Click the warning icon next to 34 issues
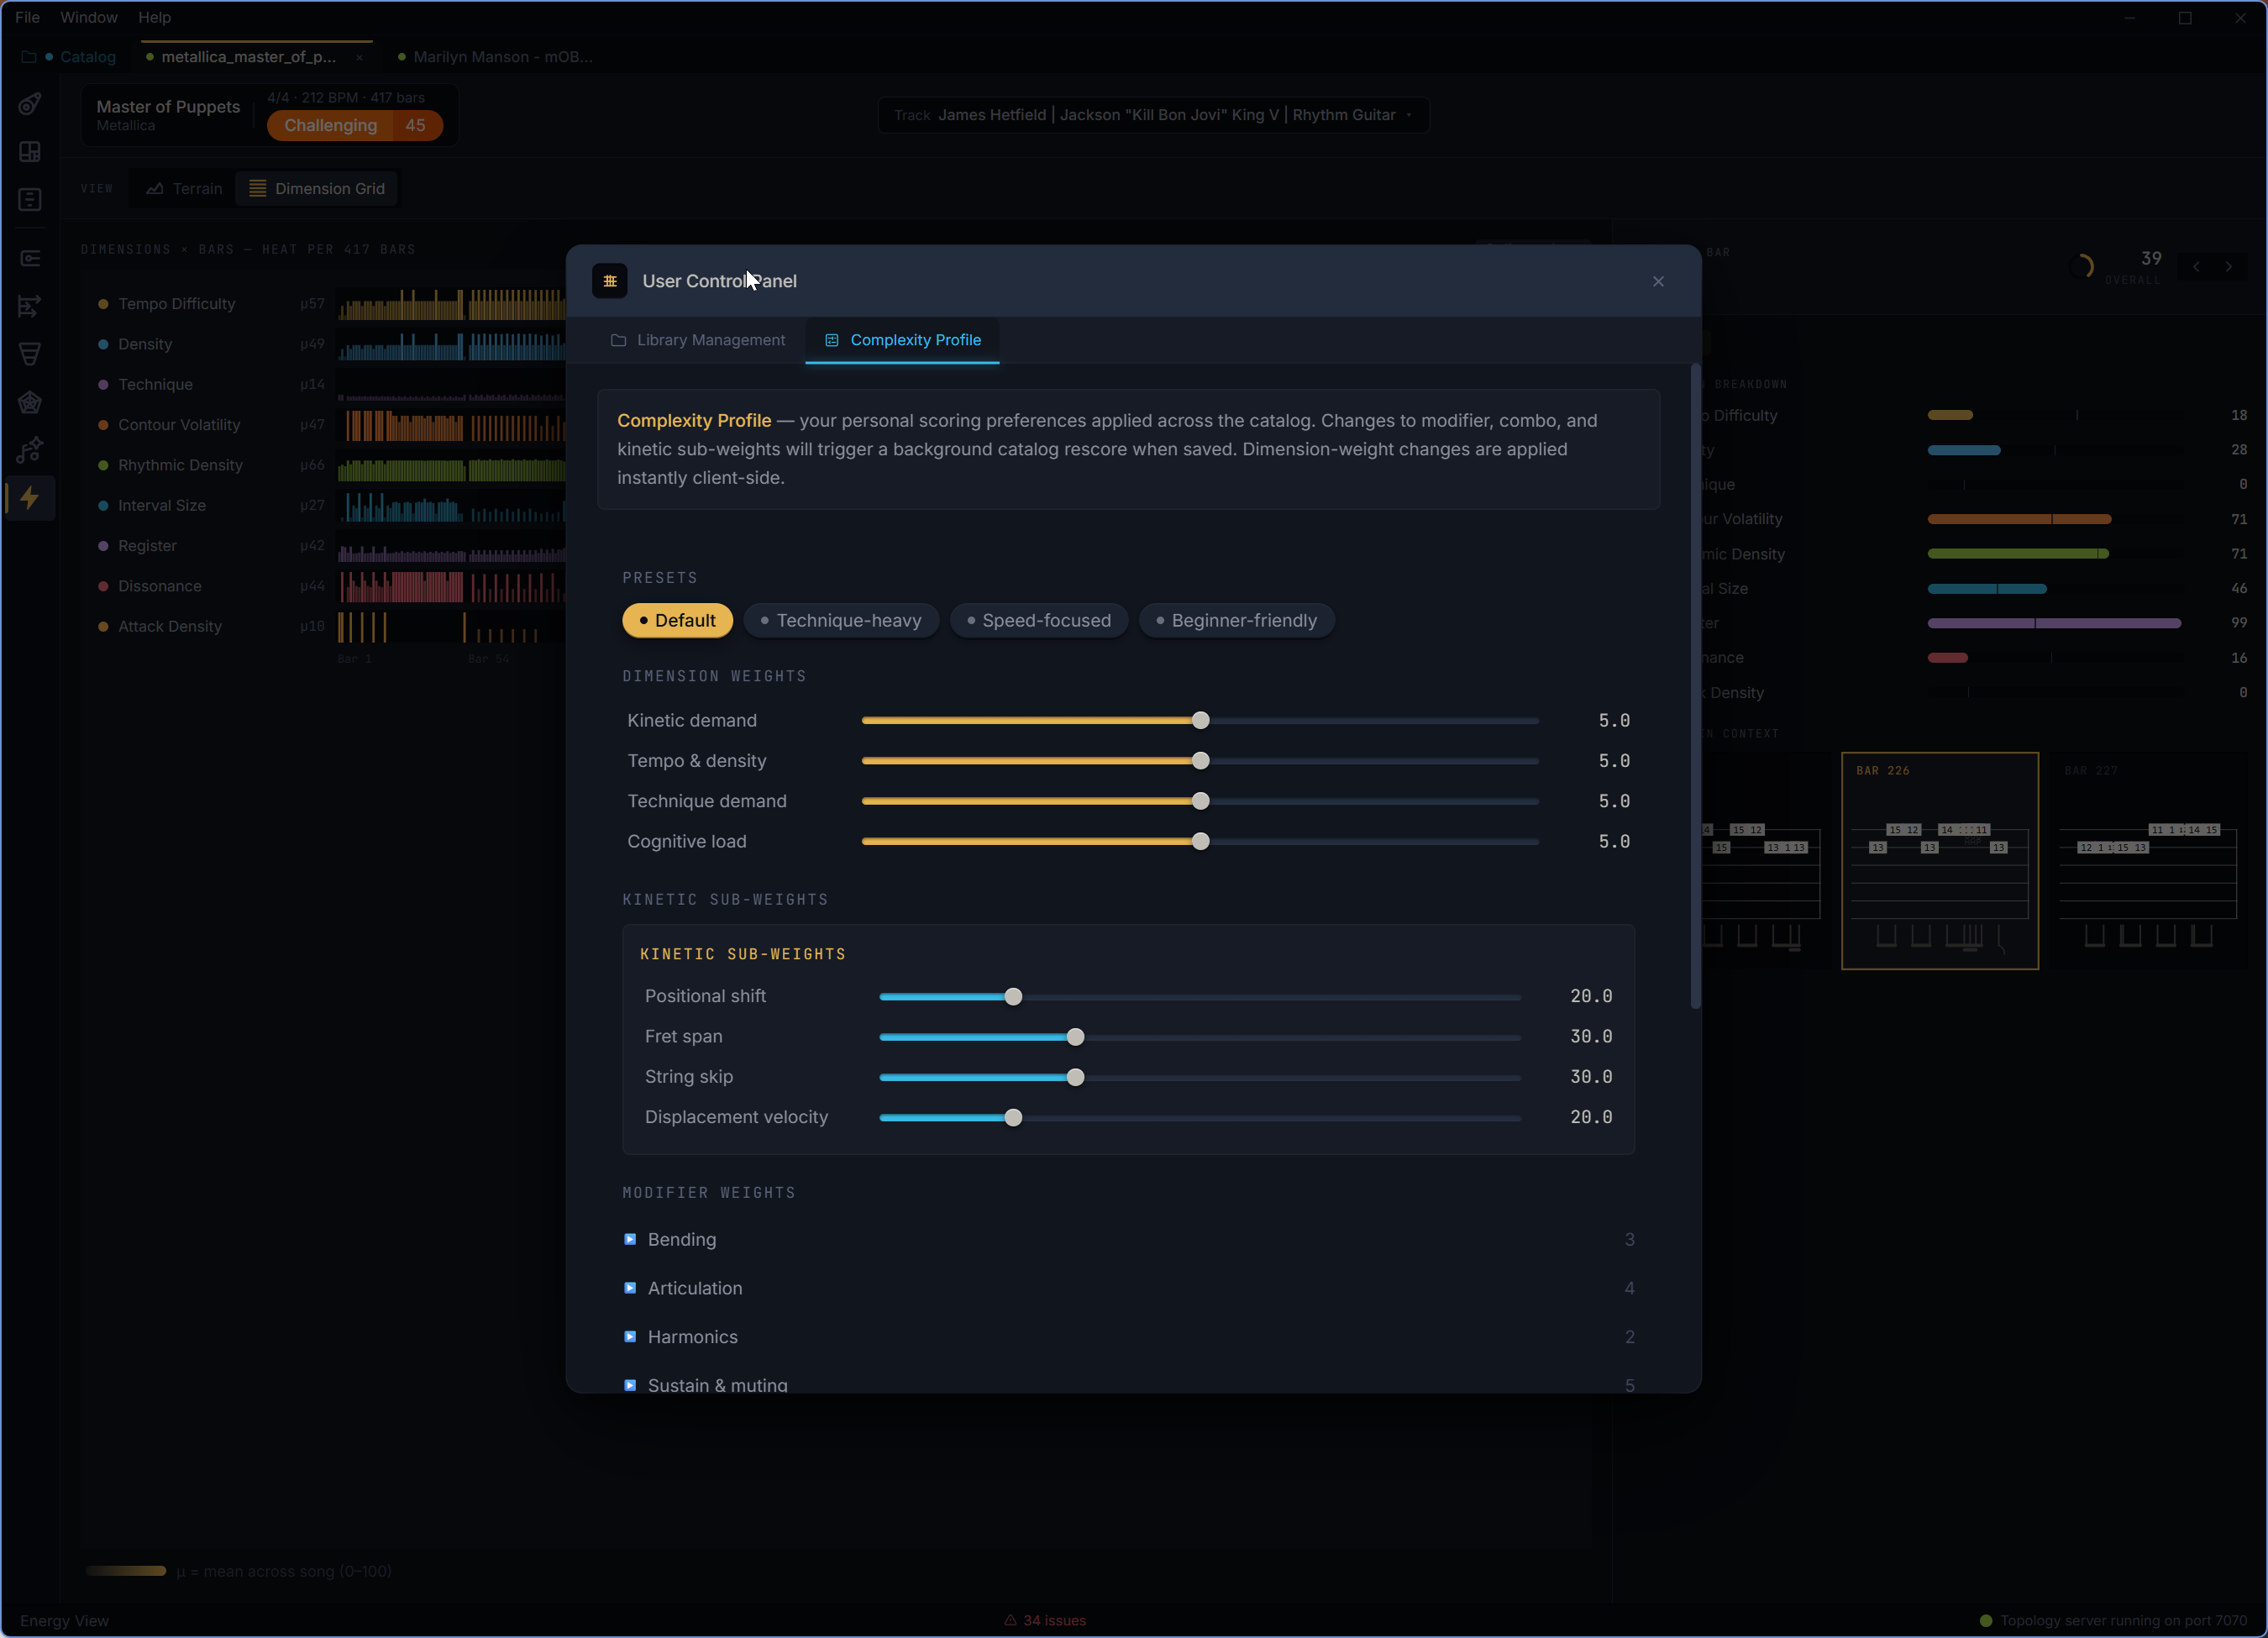2268x1638 pixels. (1010, 1620)
